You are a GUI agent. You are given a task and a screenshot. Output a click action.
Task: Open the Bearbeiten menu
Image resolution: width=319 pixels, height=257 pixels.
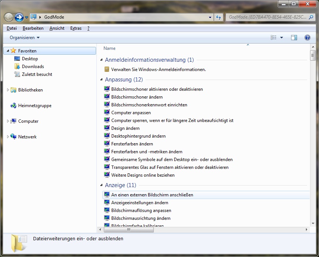point(33,28)
